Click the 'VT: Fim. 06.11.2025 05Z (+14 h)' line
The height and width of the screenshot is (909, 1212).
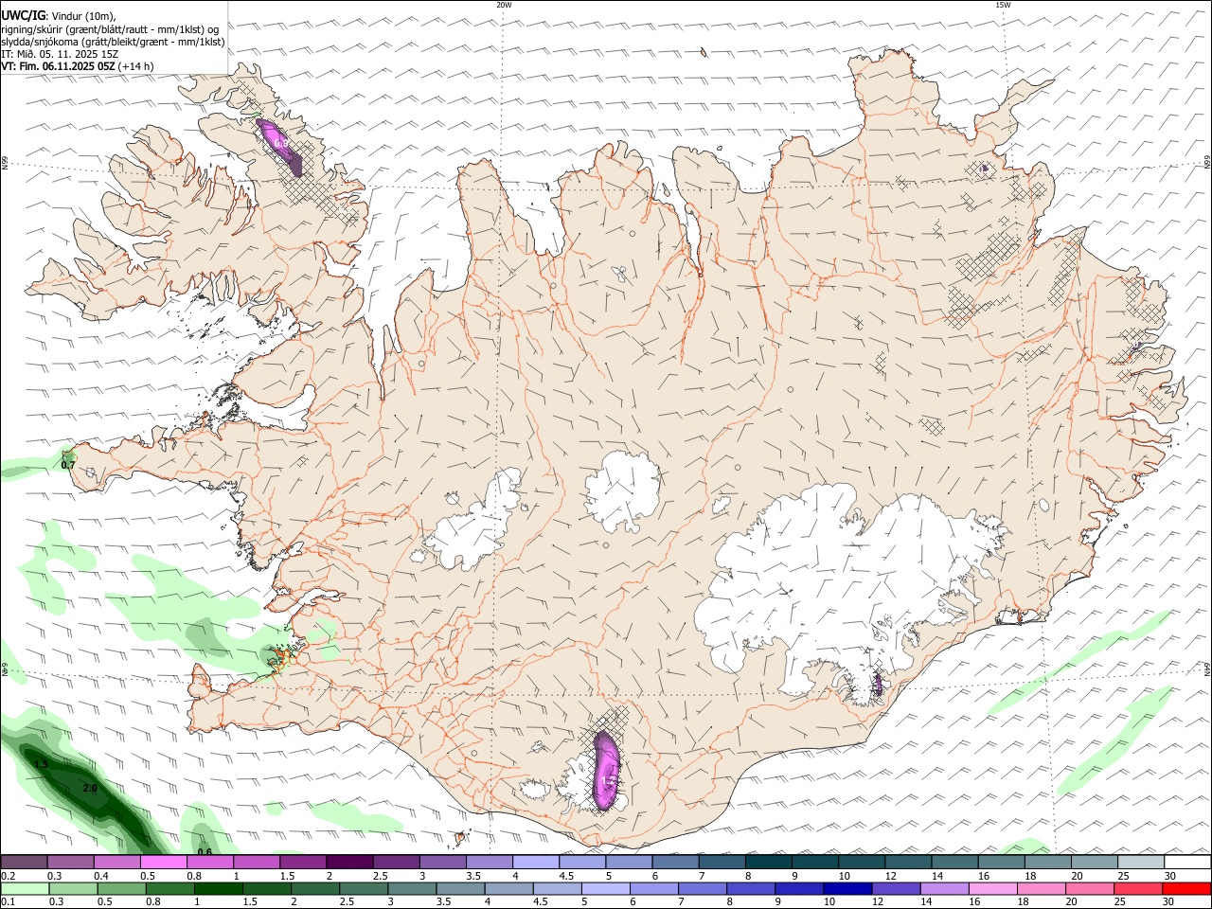pos(78,66)
